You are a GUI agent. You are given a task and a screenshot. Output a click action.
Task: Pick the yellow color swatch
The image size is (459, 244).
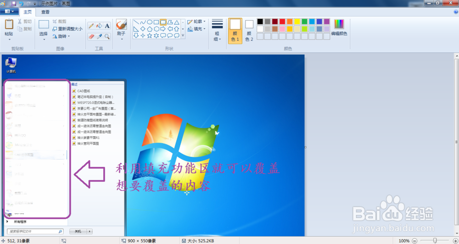pyautogui.click(x=297, y=22)
